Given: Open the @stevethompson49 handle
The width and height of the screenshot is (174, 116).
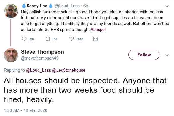Looking at the screenshot, I should tap(40, 58).
